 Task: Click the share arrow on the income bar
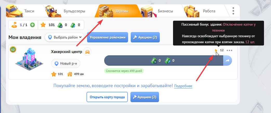[227, 61]
